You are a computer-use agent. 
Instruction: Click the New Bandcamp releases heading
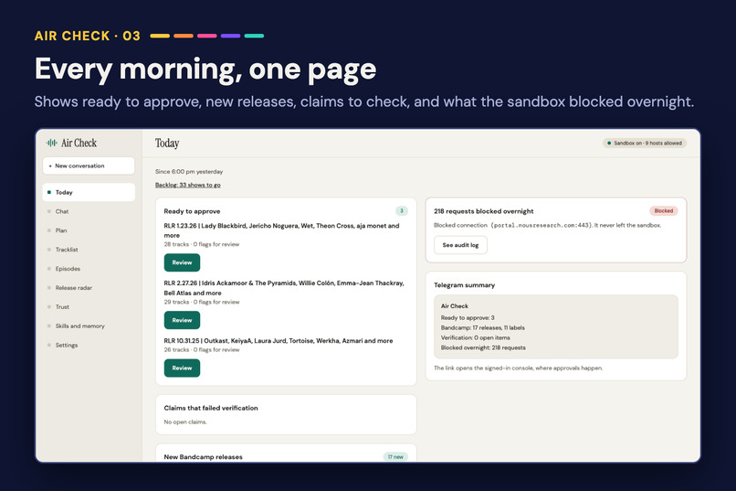coord(204,456)
